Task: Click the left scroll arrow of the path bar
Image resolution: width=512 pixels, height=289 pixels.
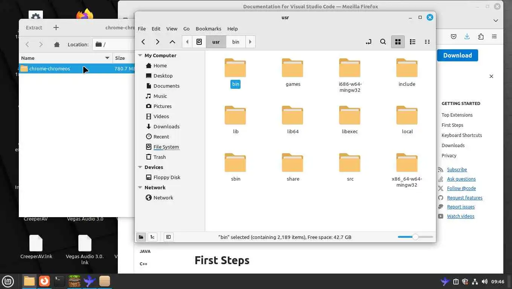Action: (187, 42)
